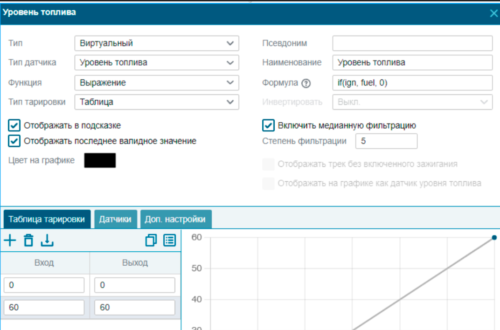Open the list view icon in table toolbar
The height and width of the screenshot is (330, 500).
click(x=170, y=240)
